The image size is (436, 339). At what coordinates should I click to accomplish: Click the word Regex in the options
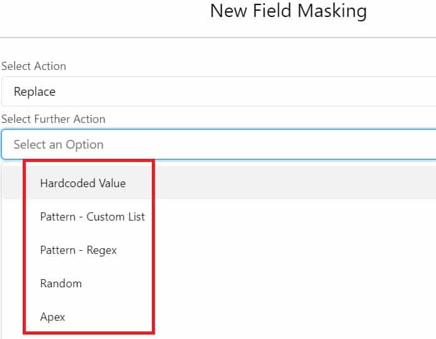[101, 250]
